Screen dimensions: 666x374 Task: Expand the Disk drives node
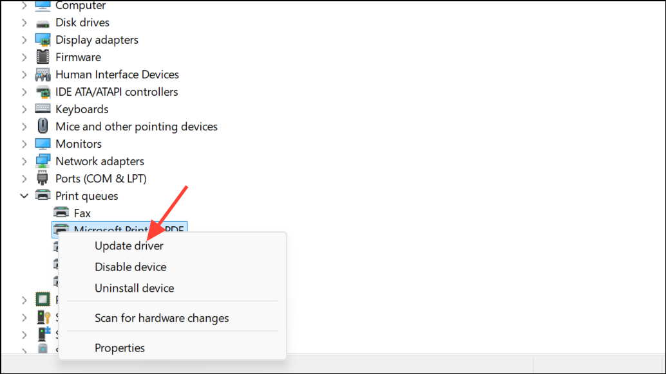point(24,22)
